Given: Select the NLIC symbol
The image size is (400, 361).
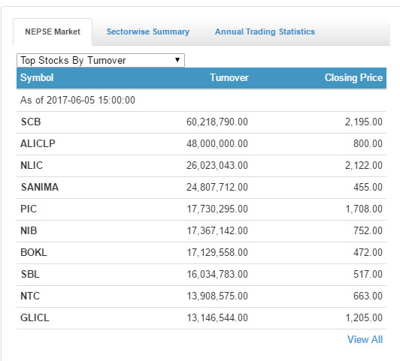Looking at the screenshot, I should point(32,165).
